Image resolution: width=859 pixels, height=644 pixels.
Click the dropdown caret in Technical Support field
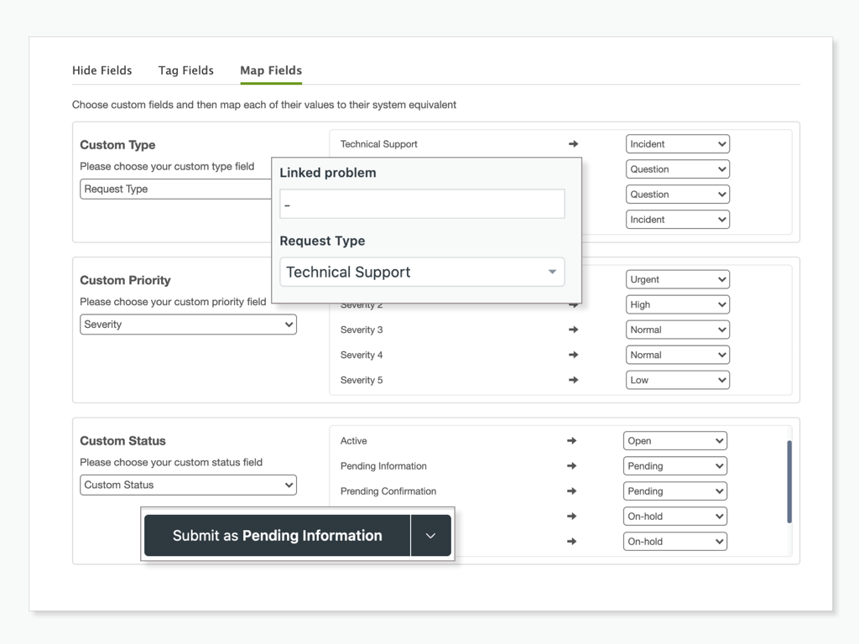tap(552, 272)
